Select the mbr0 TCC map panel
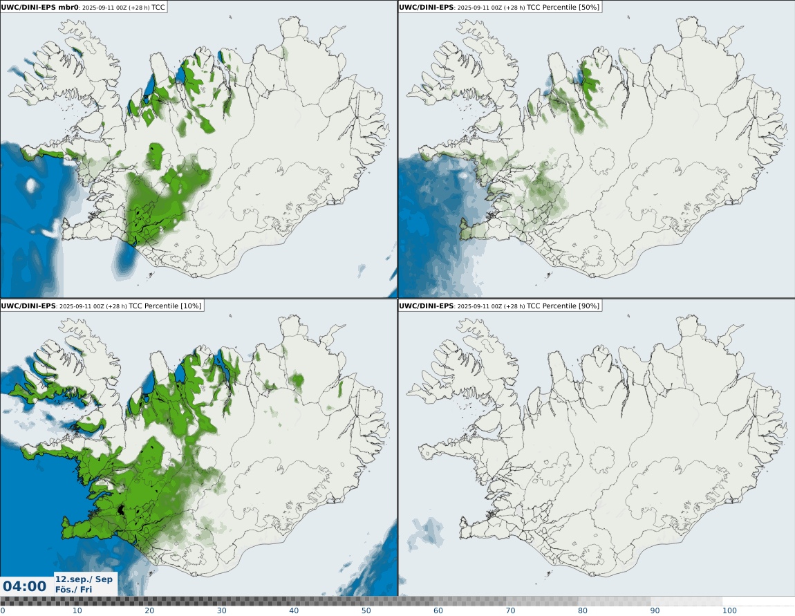795x616 pixels. [198, 149]
